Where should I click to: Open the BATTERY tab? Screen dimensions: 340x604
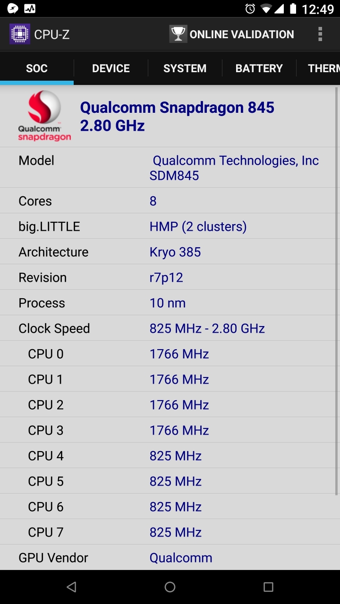coord(259,68)
